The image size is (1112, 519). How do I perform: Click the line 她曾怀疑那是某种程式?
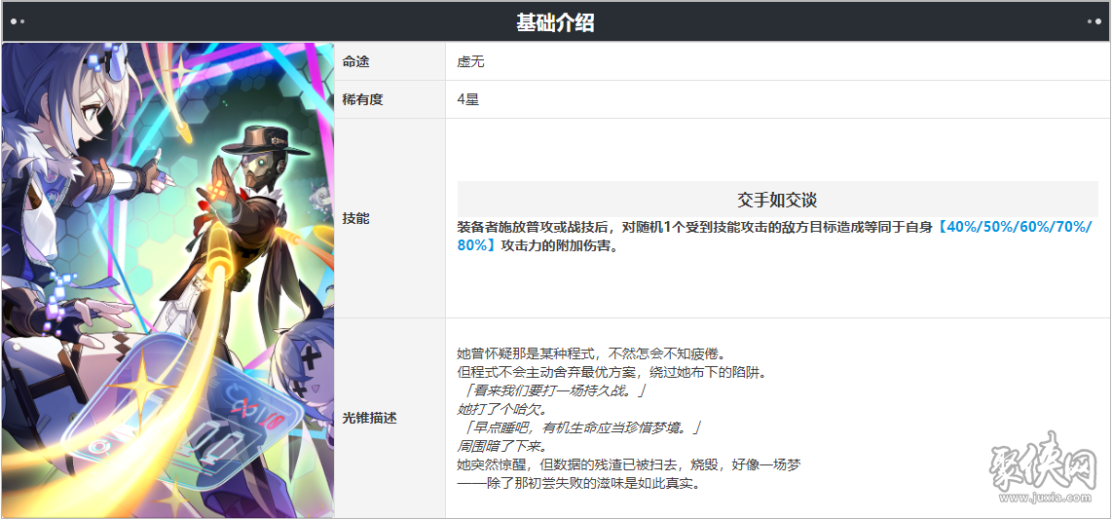[x=593, y=352]
